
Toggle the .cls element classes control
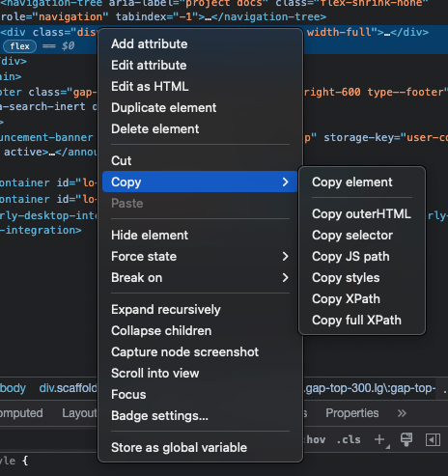coord(349,439)
